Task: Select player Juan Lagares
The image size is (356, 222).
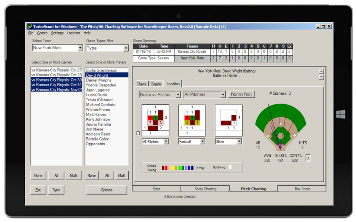Action: click(x=107, y=90)
